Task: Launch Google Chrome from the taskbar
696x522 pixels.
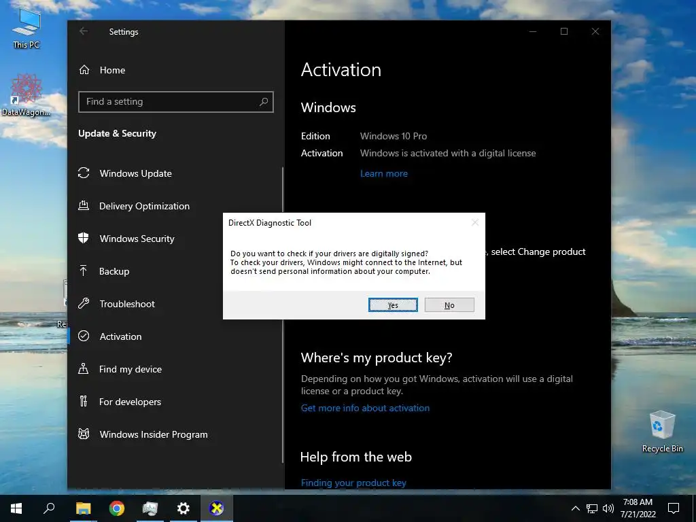Action: [117, 508]
